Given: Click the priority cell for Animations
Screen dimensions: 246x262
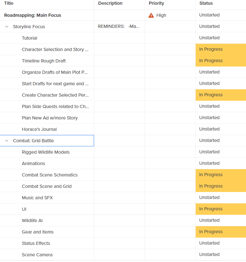Looking at the screenshot, I should click(x=170, y=163).
